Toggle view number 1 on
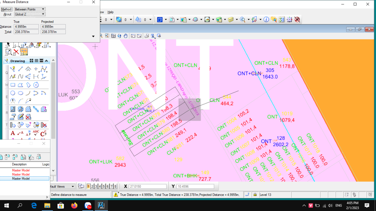This screenshot has height=211, width=376. tap(88, 186)
